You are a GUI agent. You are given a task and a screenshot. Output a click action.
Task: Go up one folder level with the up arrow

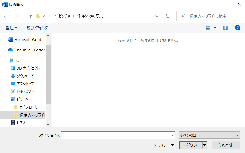[x=30, y=16]
